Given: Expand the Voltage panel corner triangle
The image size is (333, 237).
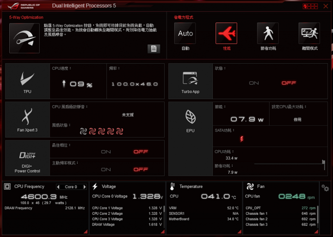Looking at the screenshot, I should click(163, 231).
